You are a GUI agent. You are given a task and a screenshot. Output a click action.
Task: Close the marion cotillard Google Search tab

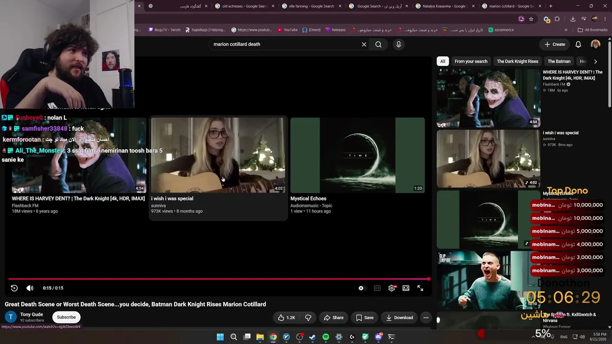coord(540,6)
